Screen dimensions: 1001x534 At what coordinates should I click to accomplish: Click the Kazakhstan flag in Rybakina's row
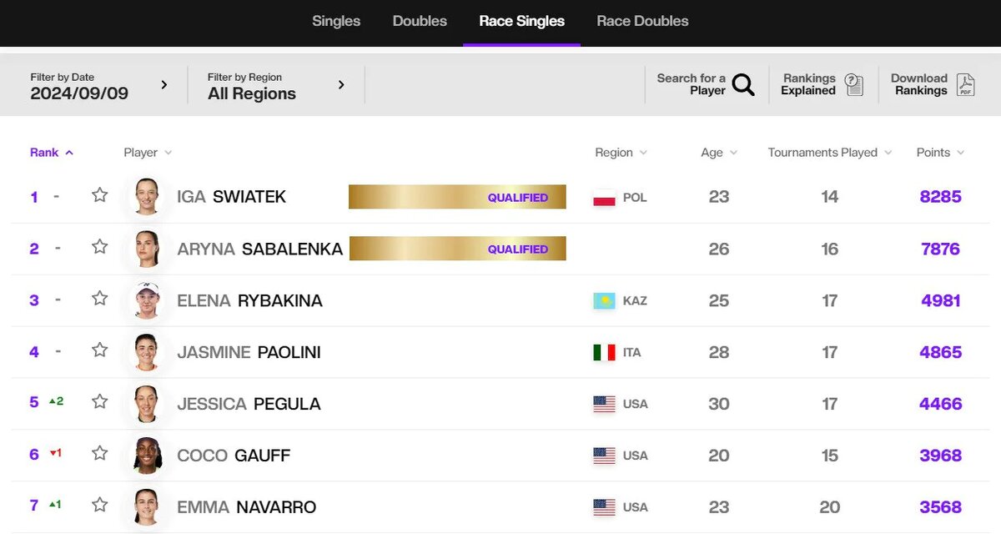(x=604, y=300)
